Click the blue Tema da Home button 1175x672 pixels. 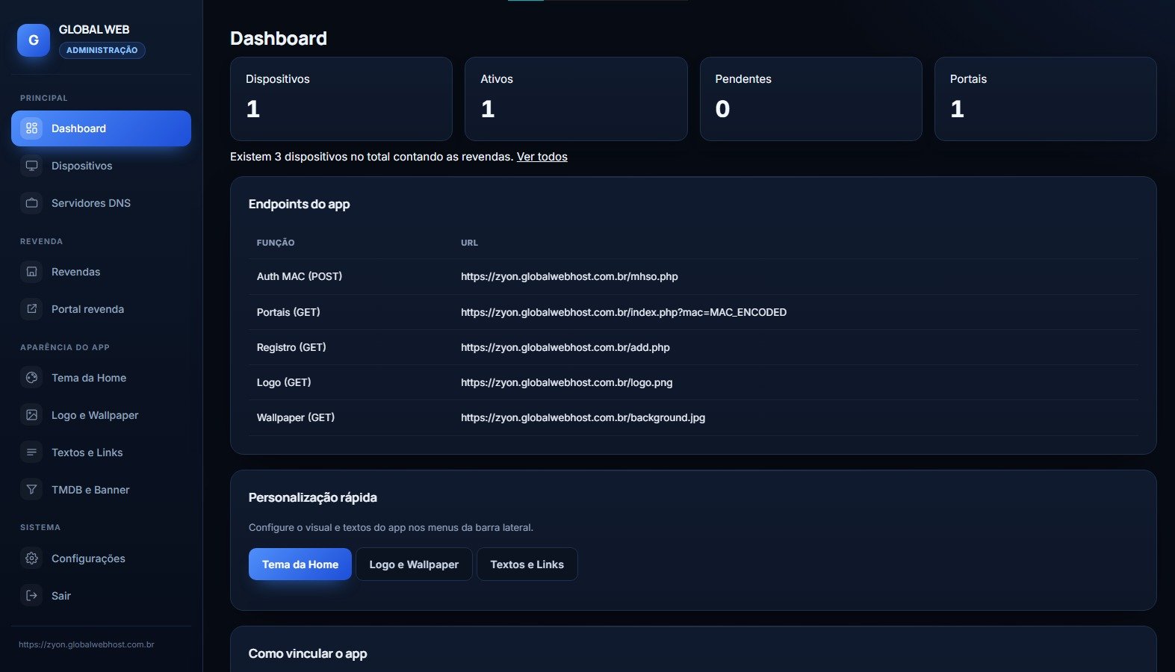tap(300, 564)
